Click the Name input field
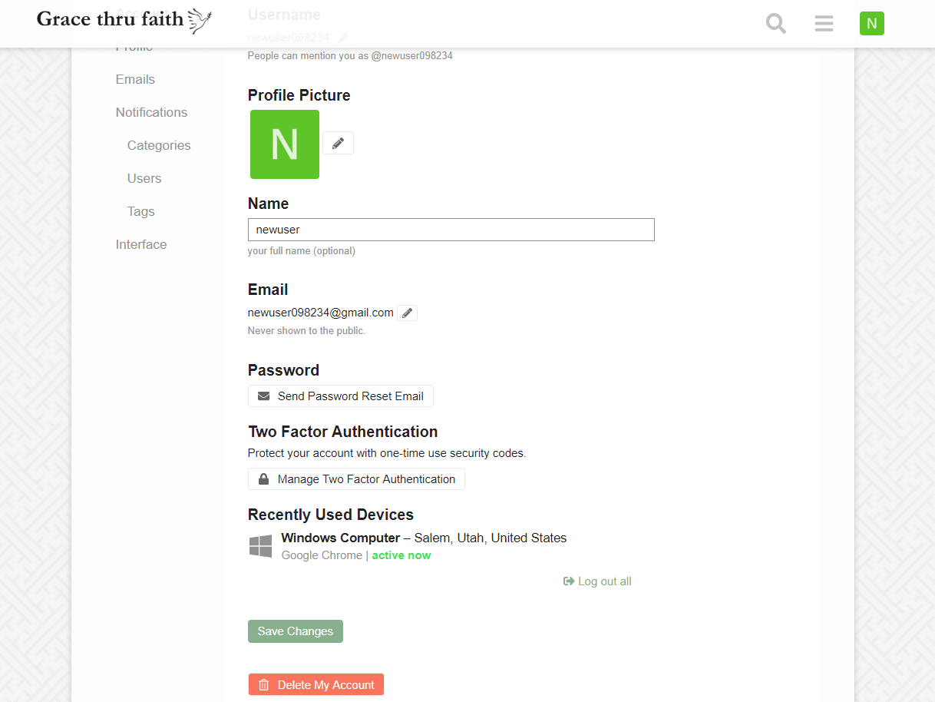Viewport: 935px width, 702px height. pos(451,230)
